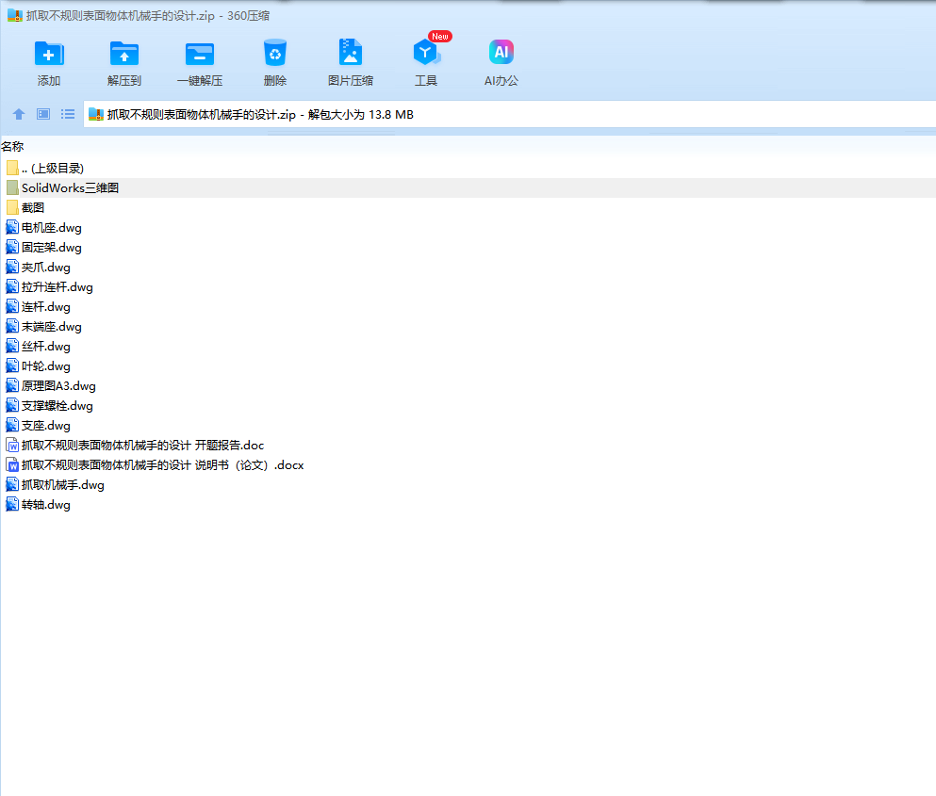936x796 pixels.
Task: Click the 360压缩 app icon in title bar
Action: 15,15
